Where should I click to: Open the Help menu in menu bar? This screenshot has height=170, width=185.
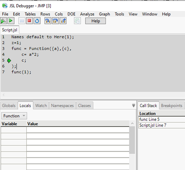[166, 14]
